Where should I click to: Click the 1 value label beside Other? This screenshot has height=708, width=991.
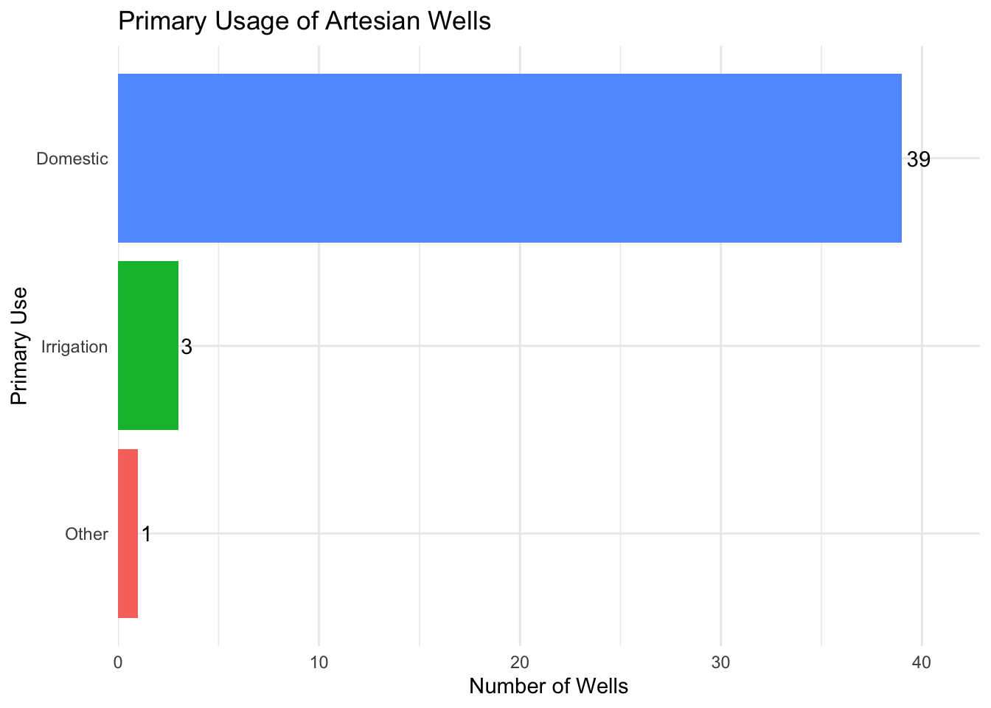pos(146,534)
